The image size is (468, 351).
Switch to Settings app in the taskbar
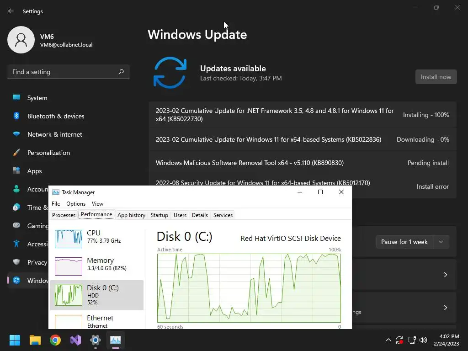pyautogui.click(x=95, y=340)
